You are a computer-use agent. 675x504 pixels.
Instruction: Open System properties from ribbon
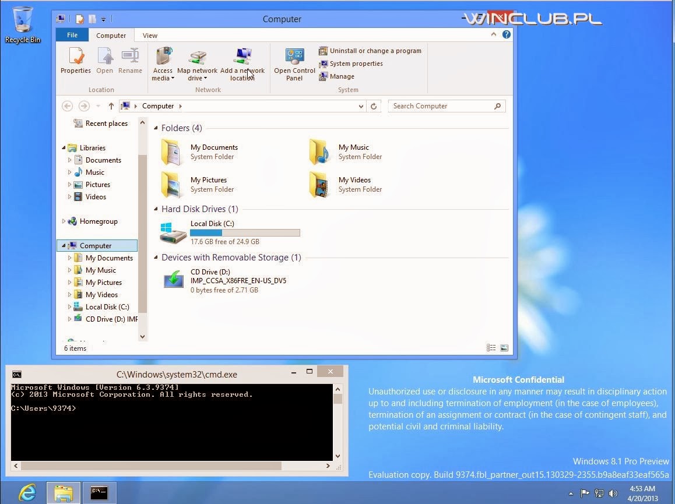pyautogui.click(x=350, y=64)
